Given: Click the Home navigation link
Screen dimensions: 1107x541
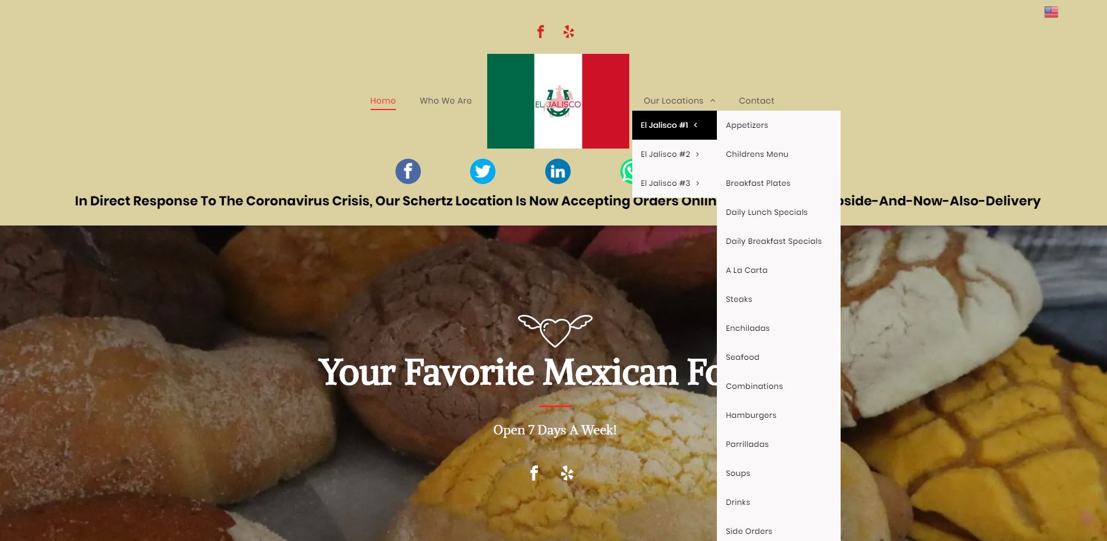Looking at the screenshot, I should [x=383, y=101].
